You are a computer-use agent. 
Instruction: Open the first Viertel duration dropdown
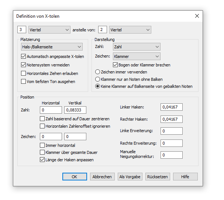pos(49,30)
